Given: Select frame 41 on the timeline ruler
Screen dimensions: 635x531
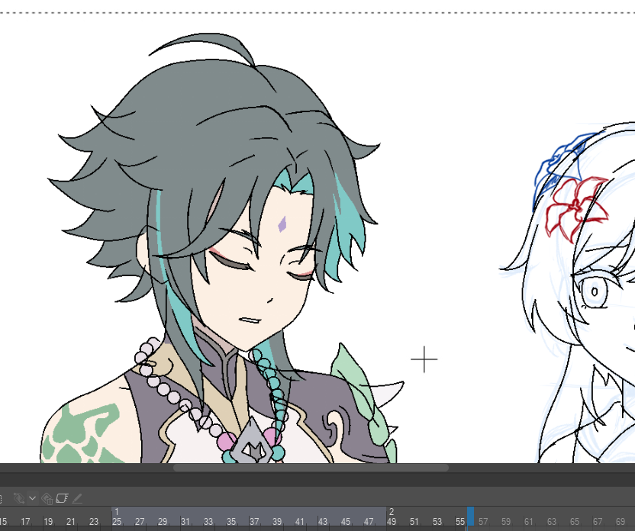Looking at the screenshot, I should pos(300,522).
